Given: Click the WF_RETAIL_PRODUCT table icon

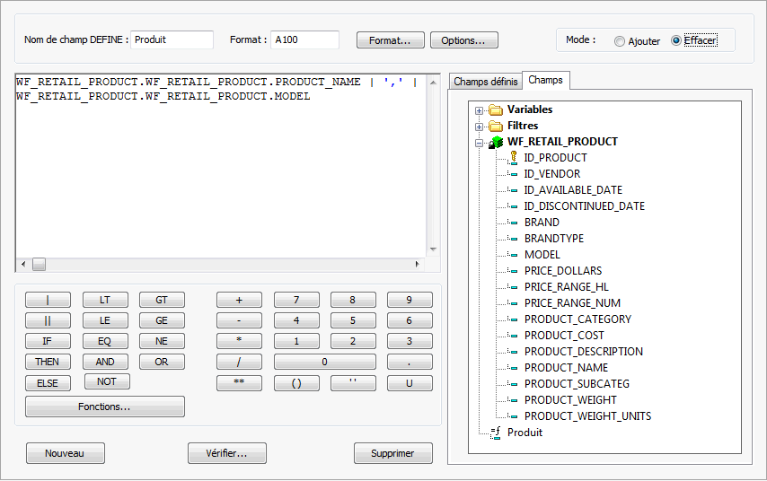Looking at the screenshot, I should 496,143.
